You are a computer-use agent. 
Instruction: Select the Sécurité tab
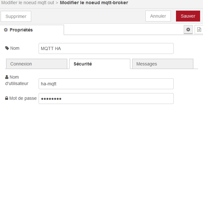tap(100, 64)
